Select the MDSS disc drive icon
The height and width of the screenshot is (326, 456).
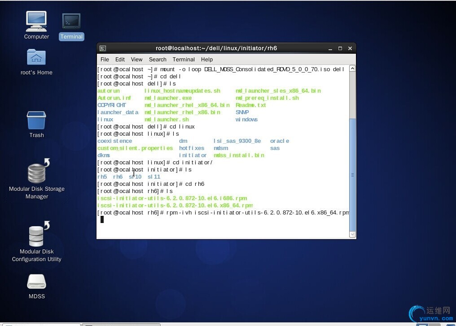pos(37,286)
